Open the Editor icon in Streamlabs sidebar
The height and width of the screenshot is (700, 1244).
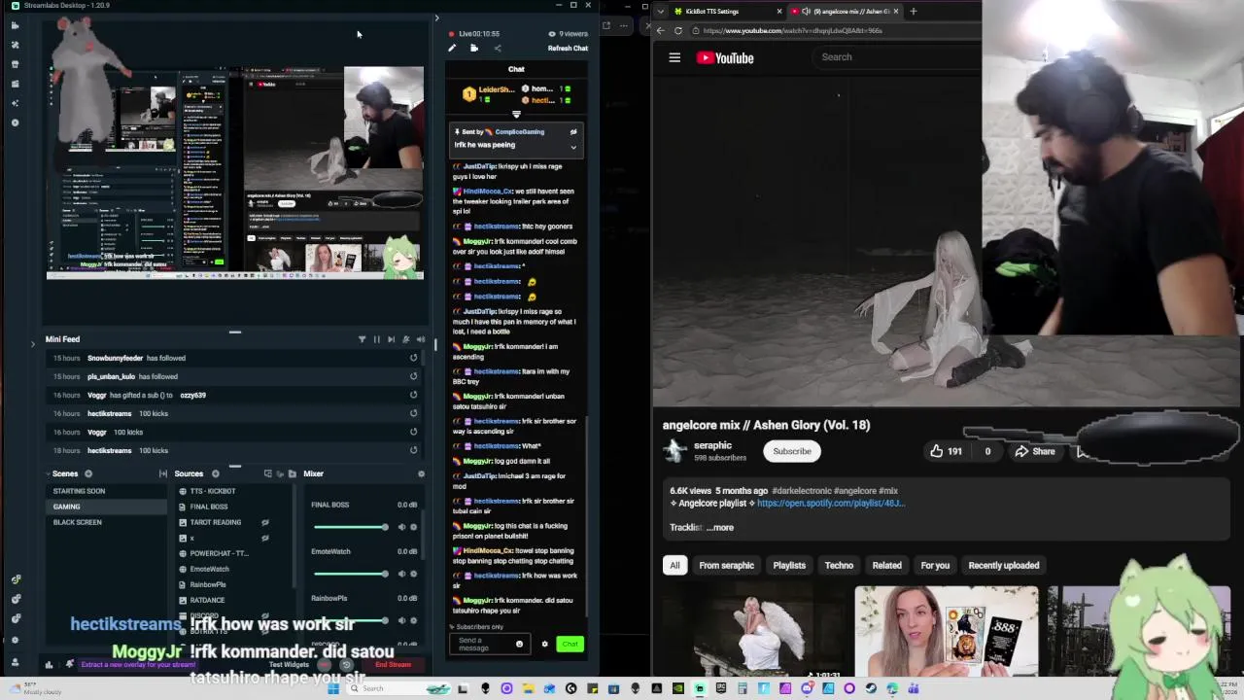coord(15,25)
